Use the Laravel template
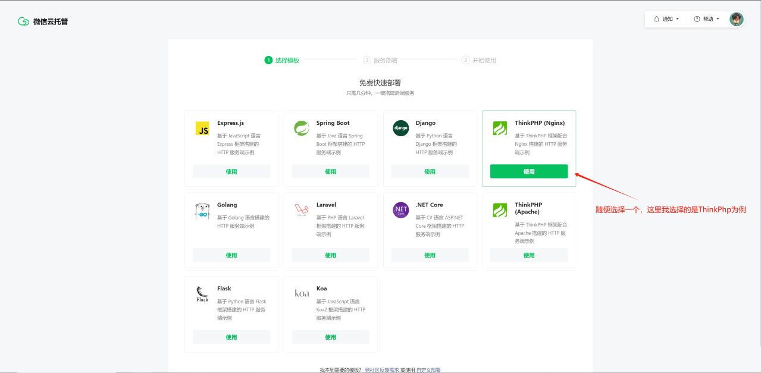 (331, 255)
